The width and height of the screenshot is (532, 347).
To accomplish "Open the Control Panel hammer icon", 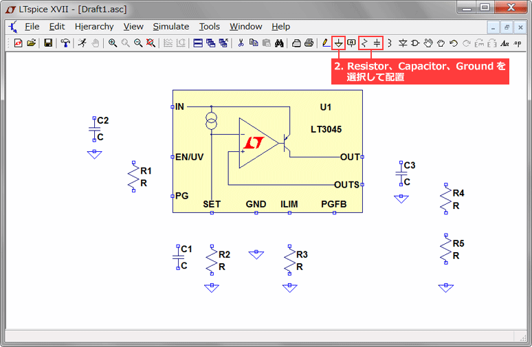I will click(65, 43).
